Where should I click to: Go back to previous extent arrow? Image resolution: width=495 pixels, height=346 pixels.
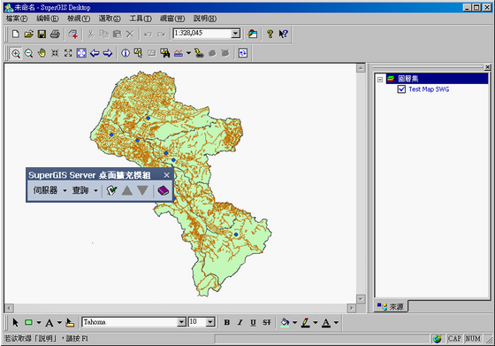pos(95,53)
